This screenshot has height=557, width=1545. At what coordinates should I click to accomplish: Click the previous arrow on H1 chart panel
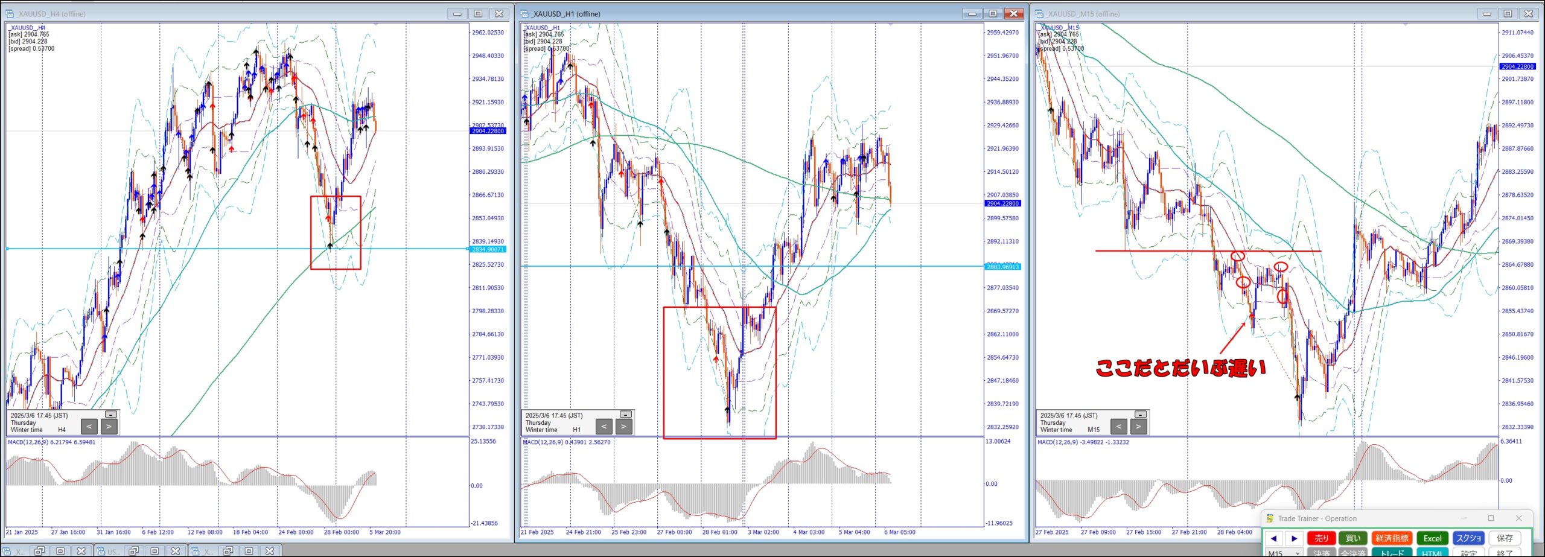[604, 427]
